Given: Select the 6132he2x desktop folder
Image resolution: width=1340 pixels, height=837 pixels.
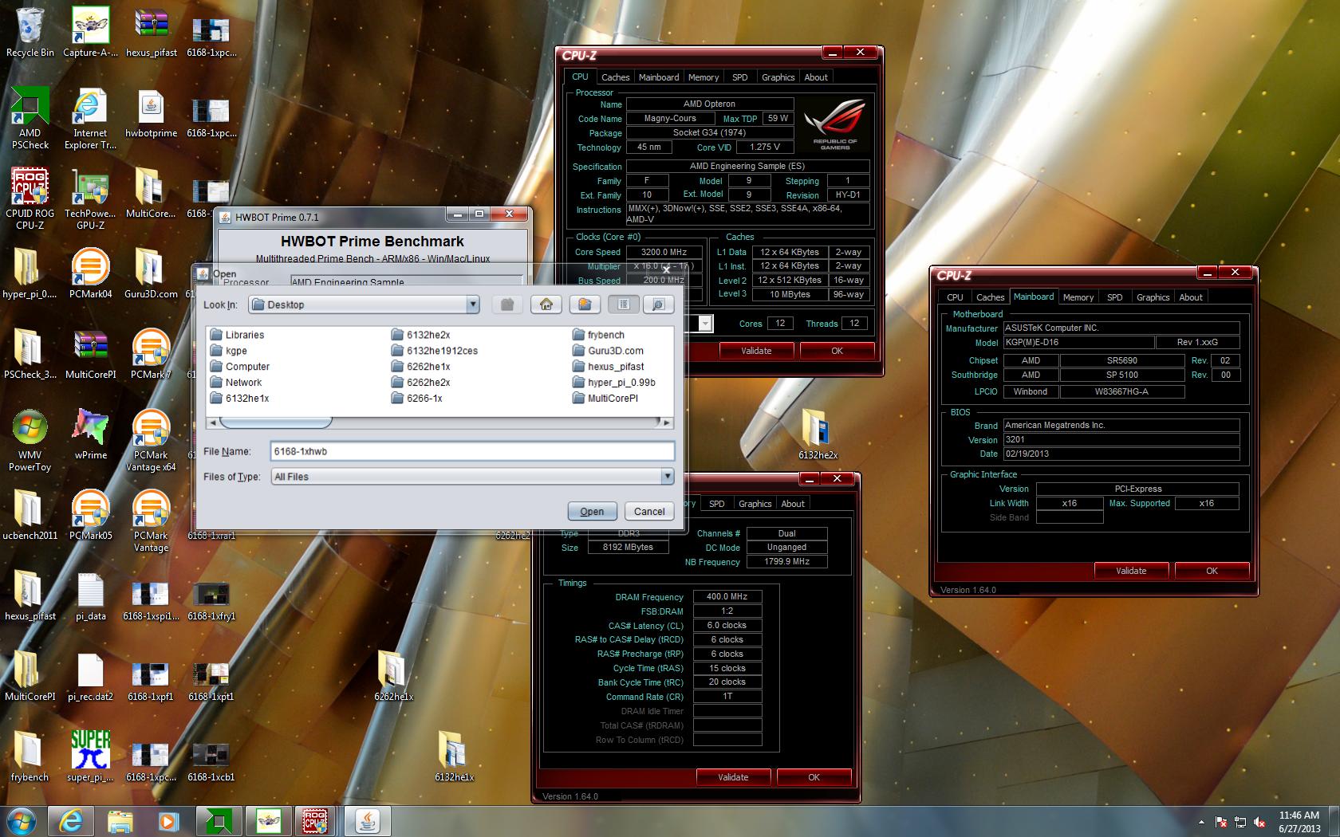Looking at the screenshot, I should pyautogui.click(x=818, y=434).
